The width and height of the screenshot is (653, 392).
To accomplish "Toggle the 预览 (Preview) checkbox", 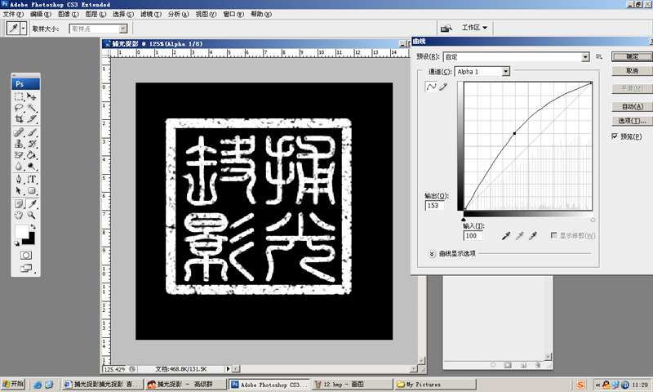I will point(615,136).
